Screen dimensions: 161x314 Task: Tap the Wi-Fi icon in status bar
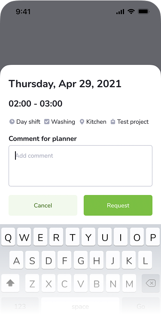[x=131, y=12]
